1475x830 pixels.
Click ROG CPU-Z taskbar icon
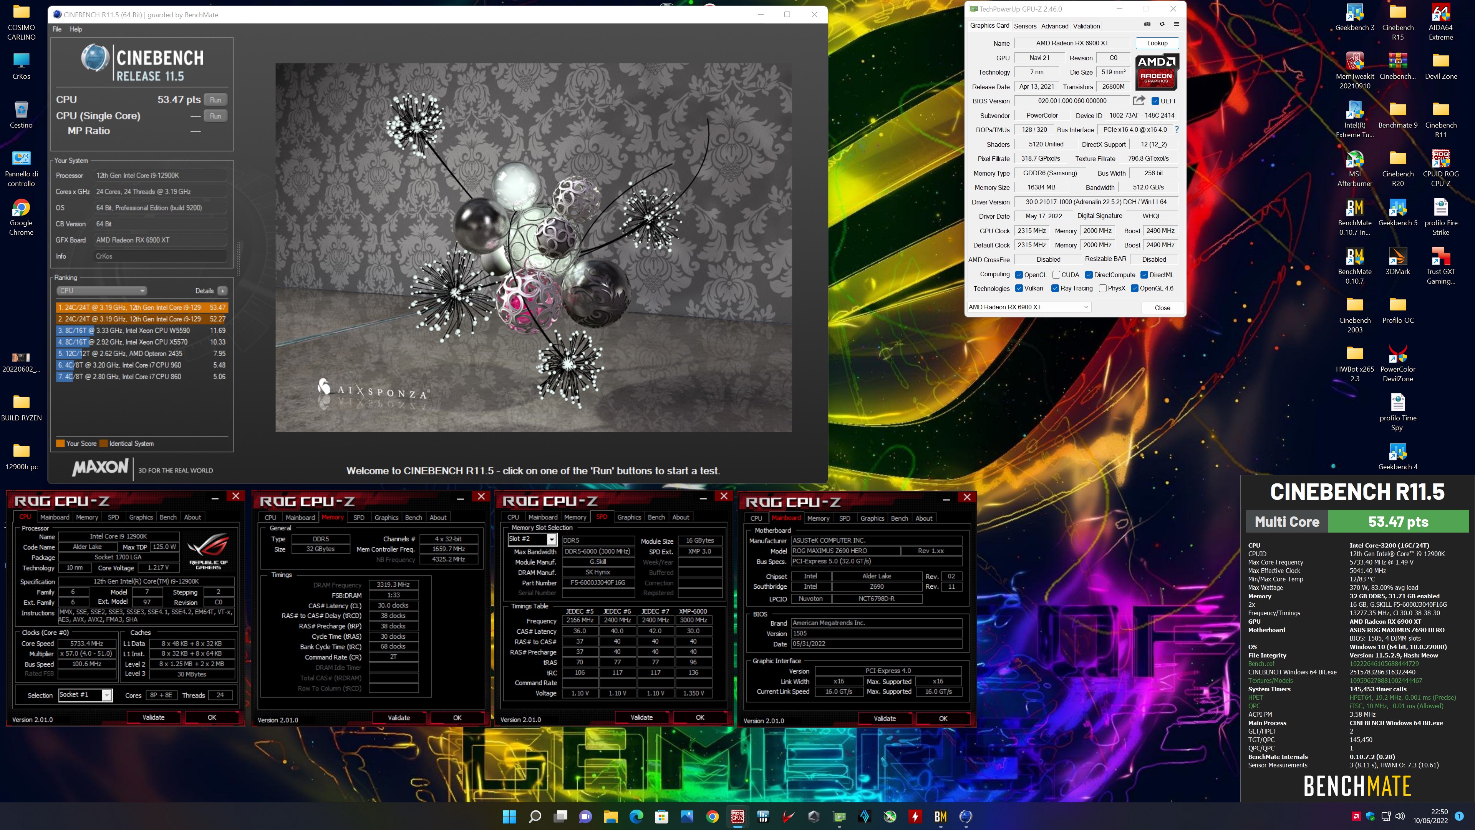tap(737, 816)
